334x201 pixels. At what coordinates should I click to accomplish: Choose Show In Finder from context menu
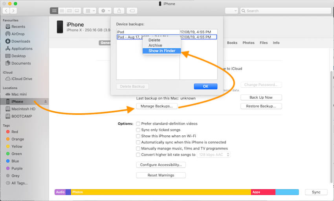point(161,51)
